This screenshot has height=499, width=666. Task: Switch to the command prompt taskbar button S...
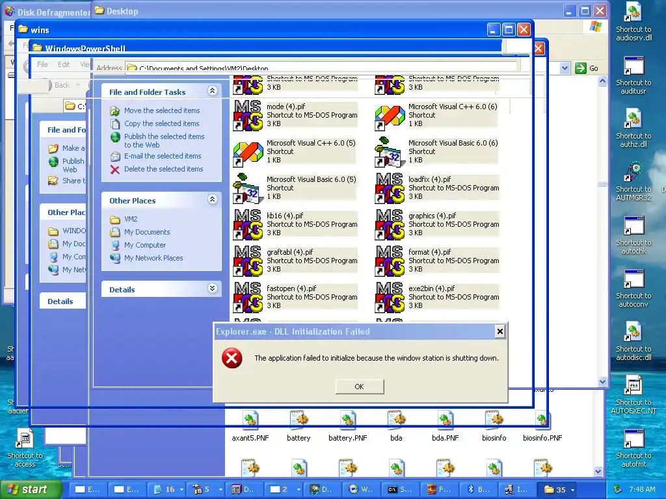click(400, 490)
